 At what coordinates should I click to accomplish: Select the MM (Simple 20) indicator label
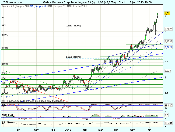coord(59,5)
